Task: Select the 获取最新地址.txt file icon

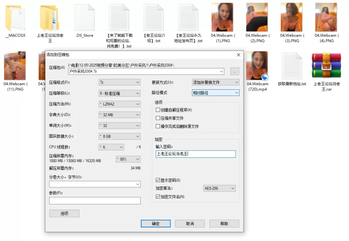Action: [292, 66]
